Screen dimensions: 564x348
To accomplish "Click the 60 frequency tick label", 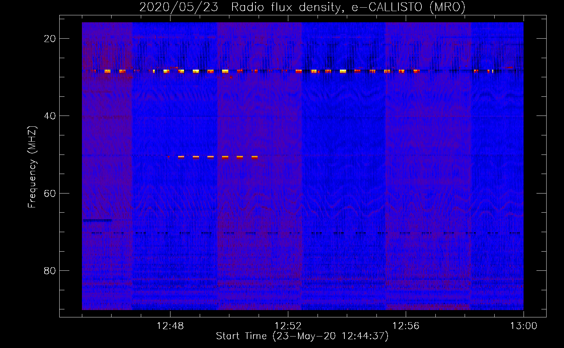I will click(50, 193).
